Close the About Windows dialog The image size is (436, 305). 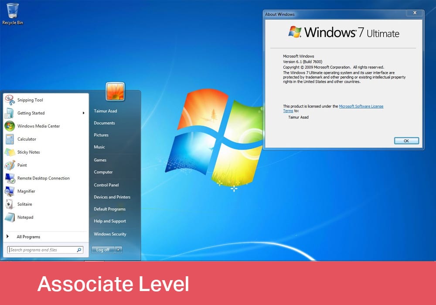click(x=415, y=13)
